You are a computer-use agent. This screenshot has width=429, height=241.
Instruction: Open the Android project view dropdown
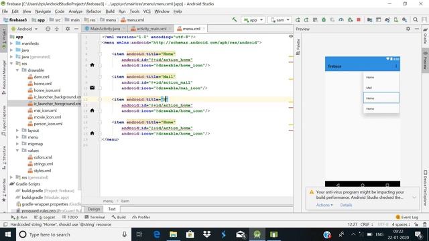pos(25,29)
